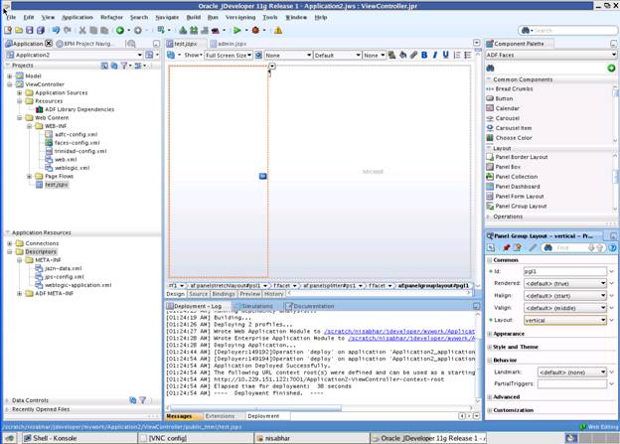Click the pin icon in Property Inspector
The height and width of the screenshot is (444, 620).
point(505,247)
